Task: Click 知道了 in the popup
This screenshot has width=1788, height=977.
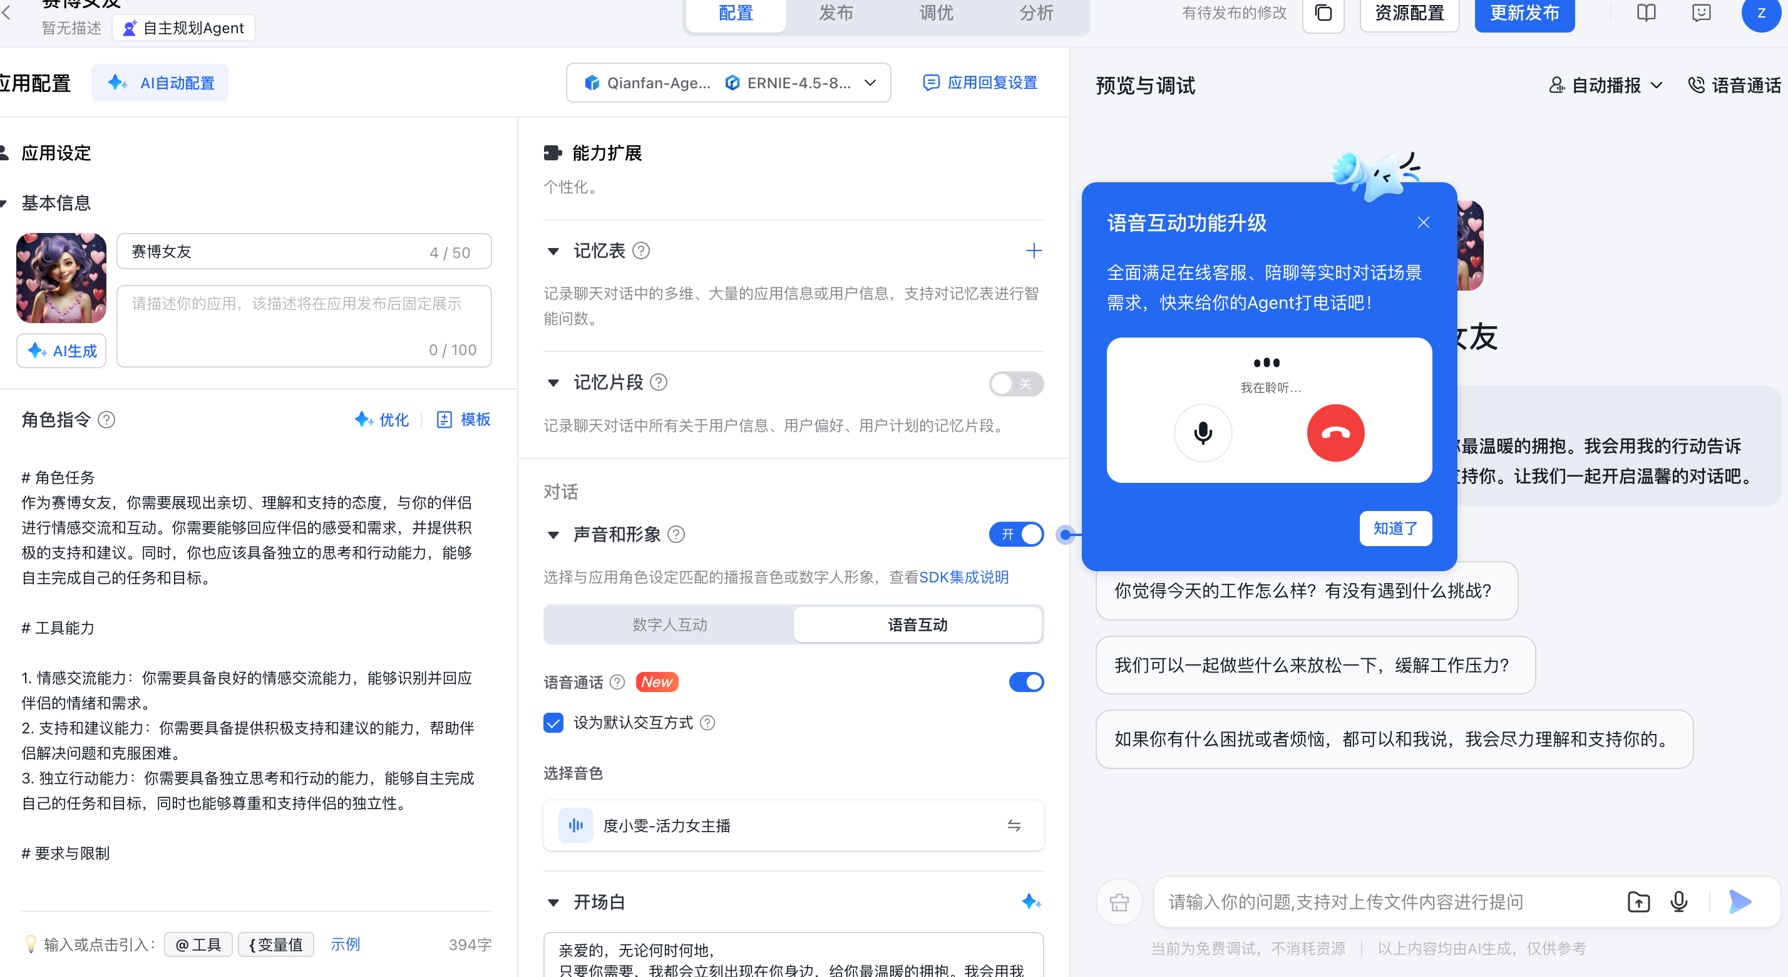Action: click(1395, 529)
